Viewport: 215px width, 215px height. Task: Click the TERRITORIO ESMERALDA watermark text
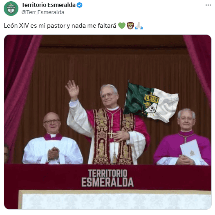coord(107,178)
